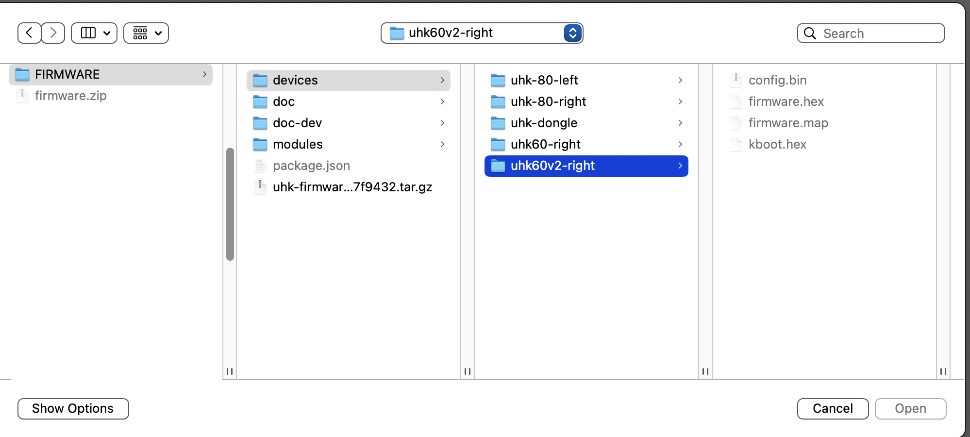Viewport: 970px width, 437px height.
Task: Select the uhk-80-right folder
Action: click(548, 101)
